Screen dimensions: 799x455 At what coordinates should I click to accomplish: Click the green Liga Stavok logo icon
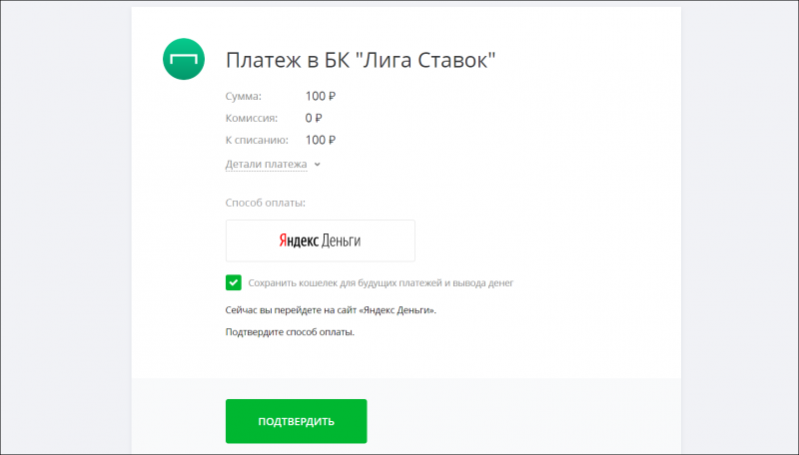click(x=184, y=59)
